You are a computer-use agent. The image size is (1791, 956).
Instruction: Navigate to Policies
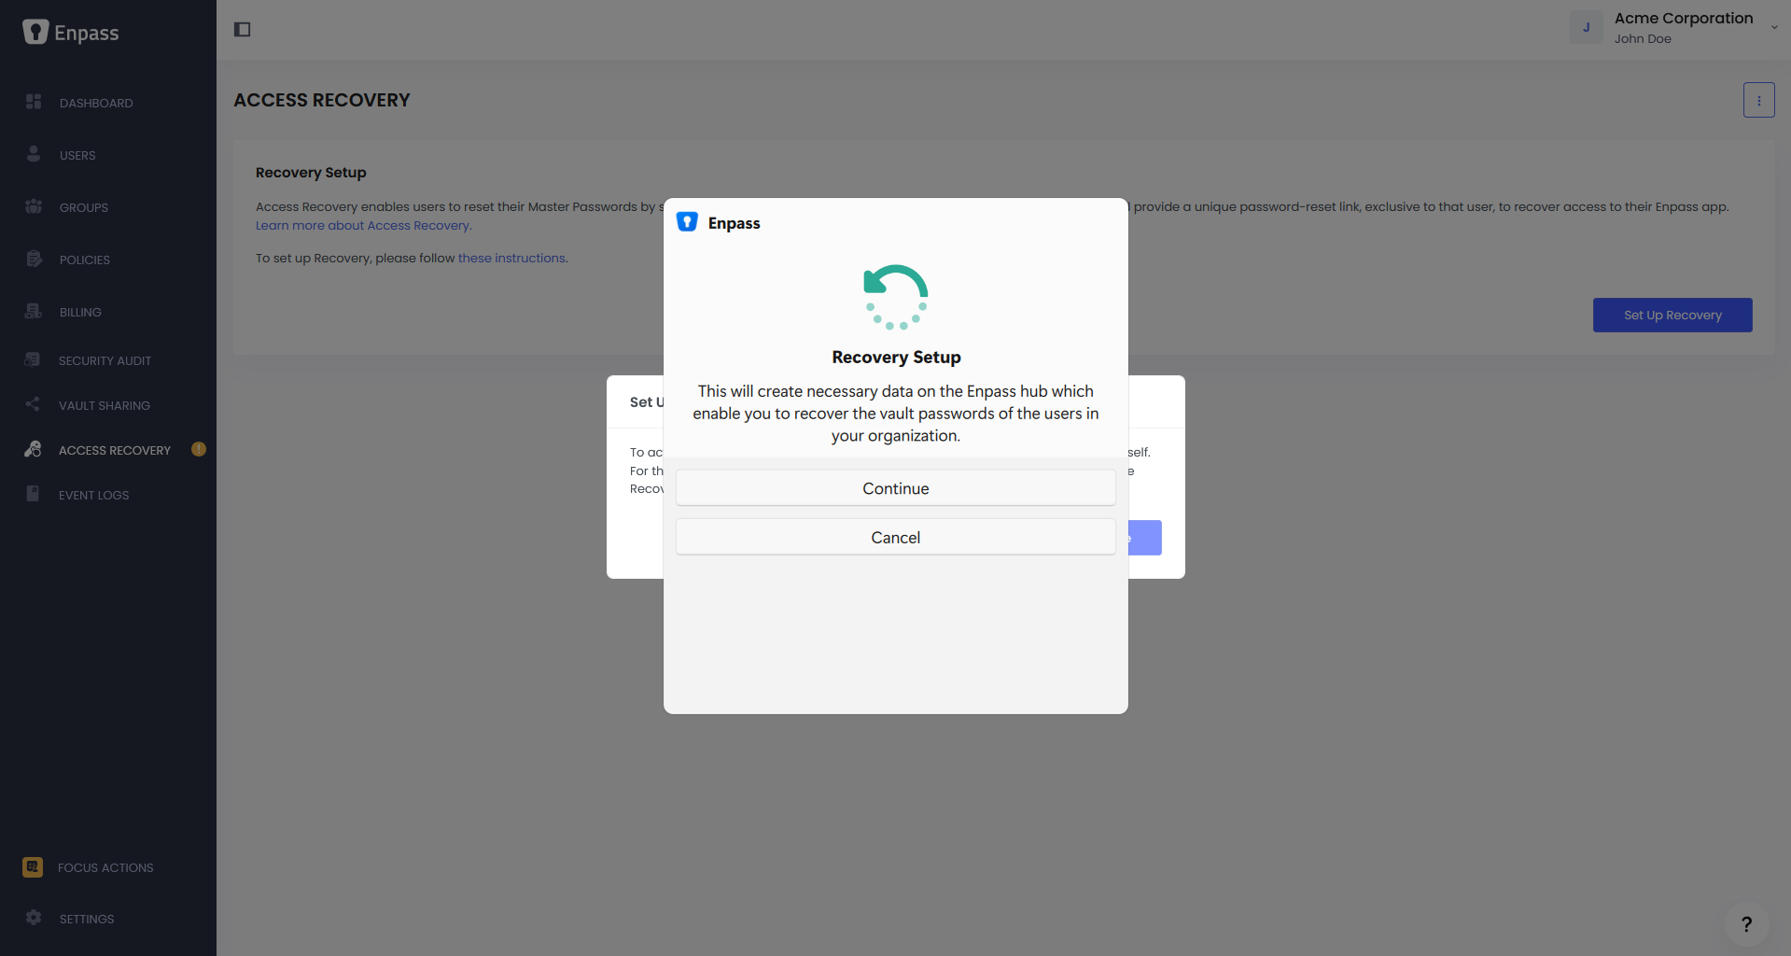85,260
